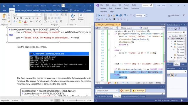This screenshot has height=105, width=188.
Task: Open the Debug menu in Visual Studio
Action: 103,8
